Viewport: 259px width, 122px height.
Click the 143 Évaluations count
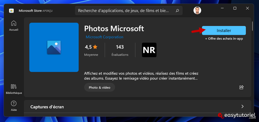click(120, 50)
